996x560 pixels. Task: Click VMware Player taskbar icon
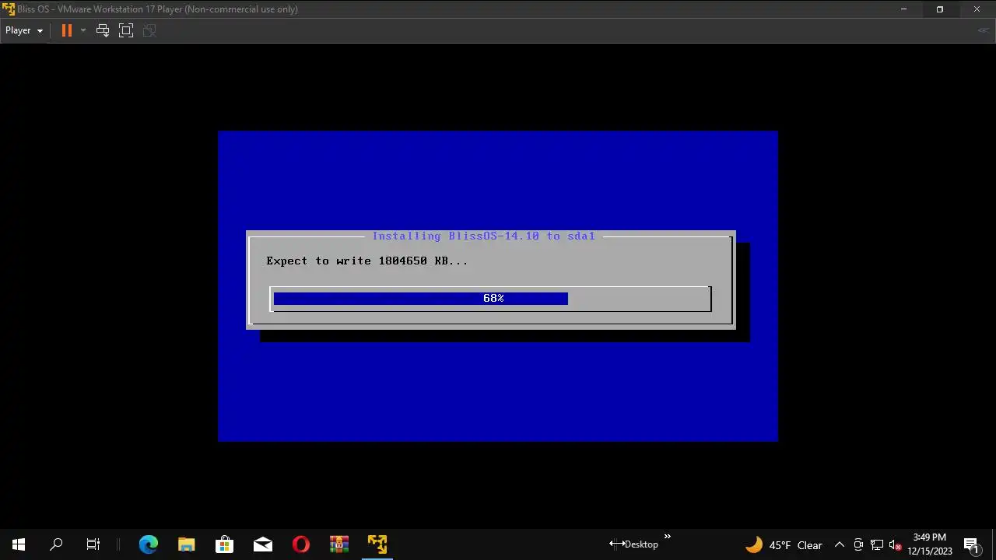[x=377, y=544]
